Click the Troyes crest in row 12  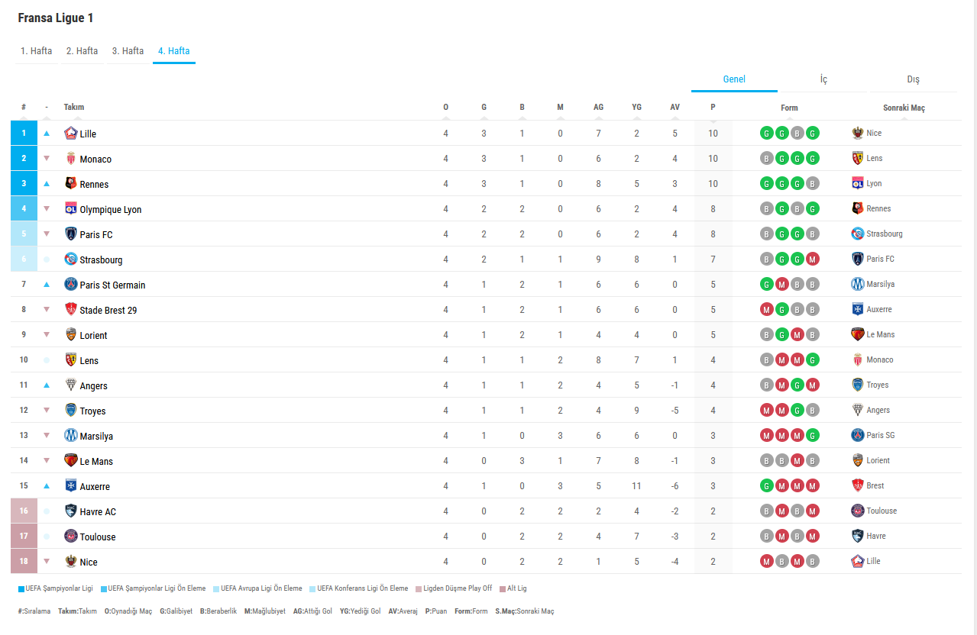(x=71, y=411)
